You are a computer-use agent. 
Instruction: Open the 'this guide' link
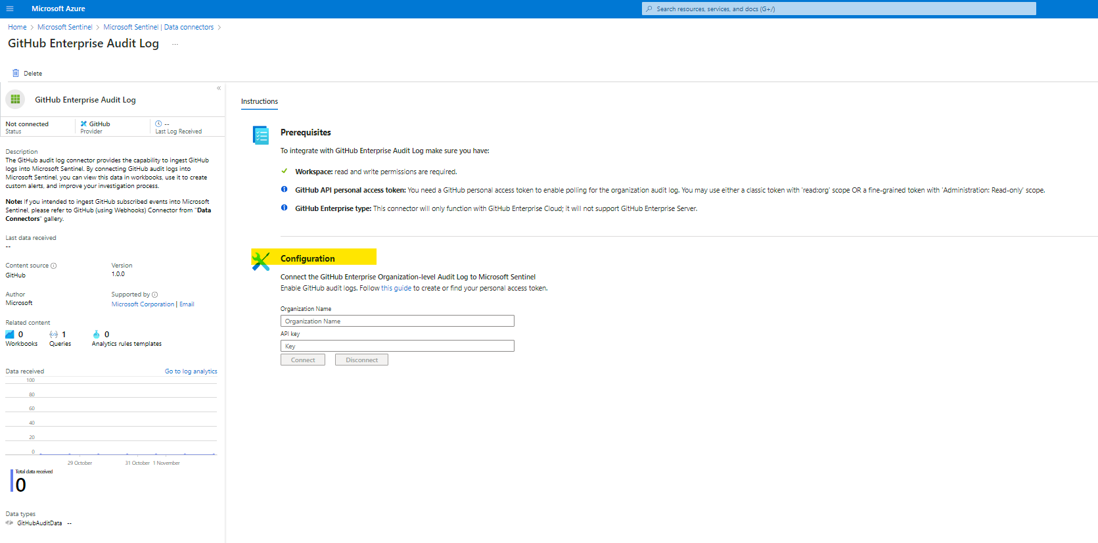(396, 288)
